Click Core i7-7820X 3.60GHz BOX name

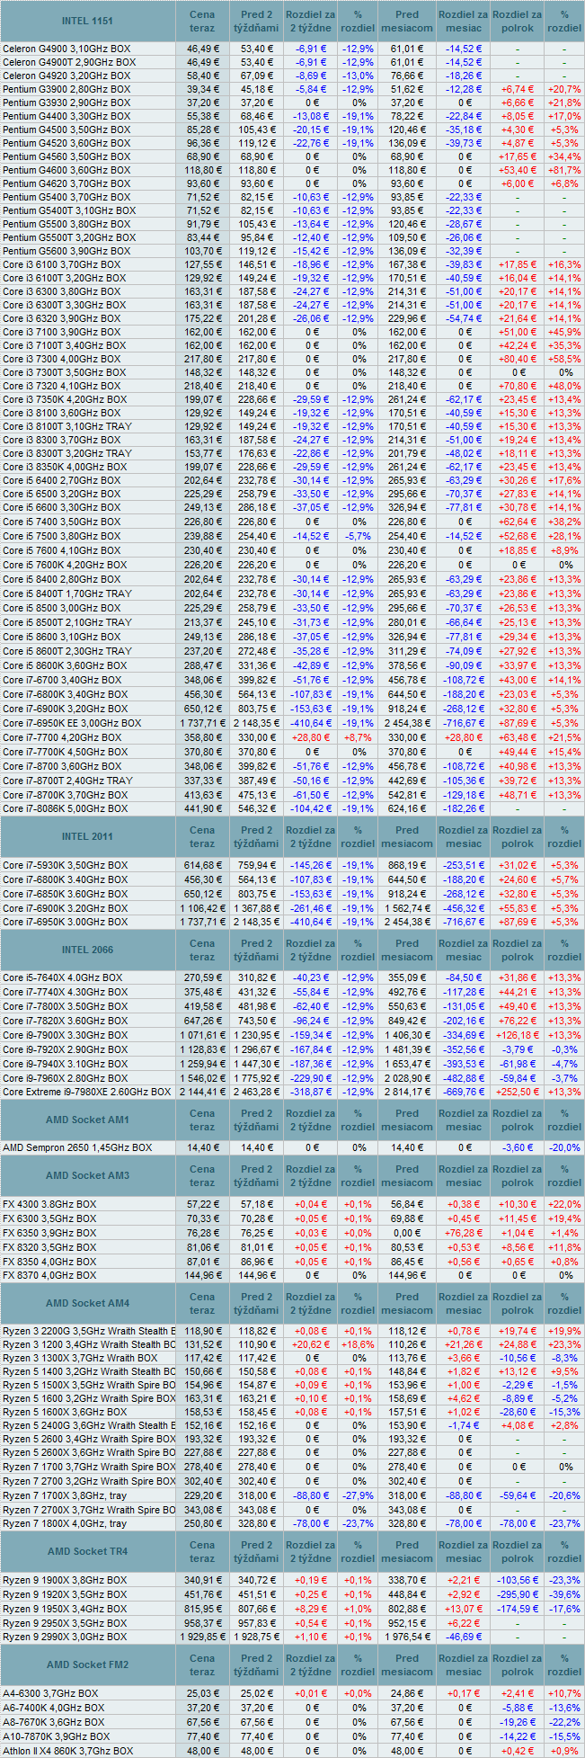(66, 1021)
